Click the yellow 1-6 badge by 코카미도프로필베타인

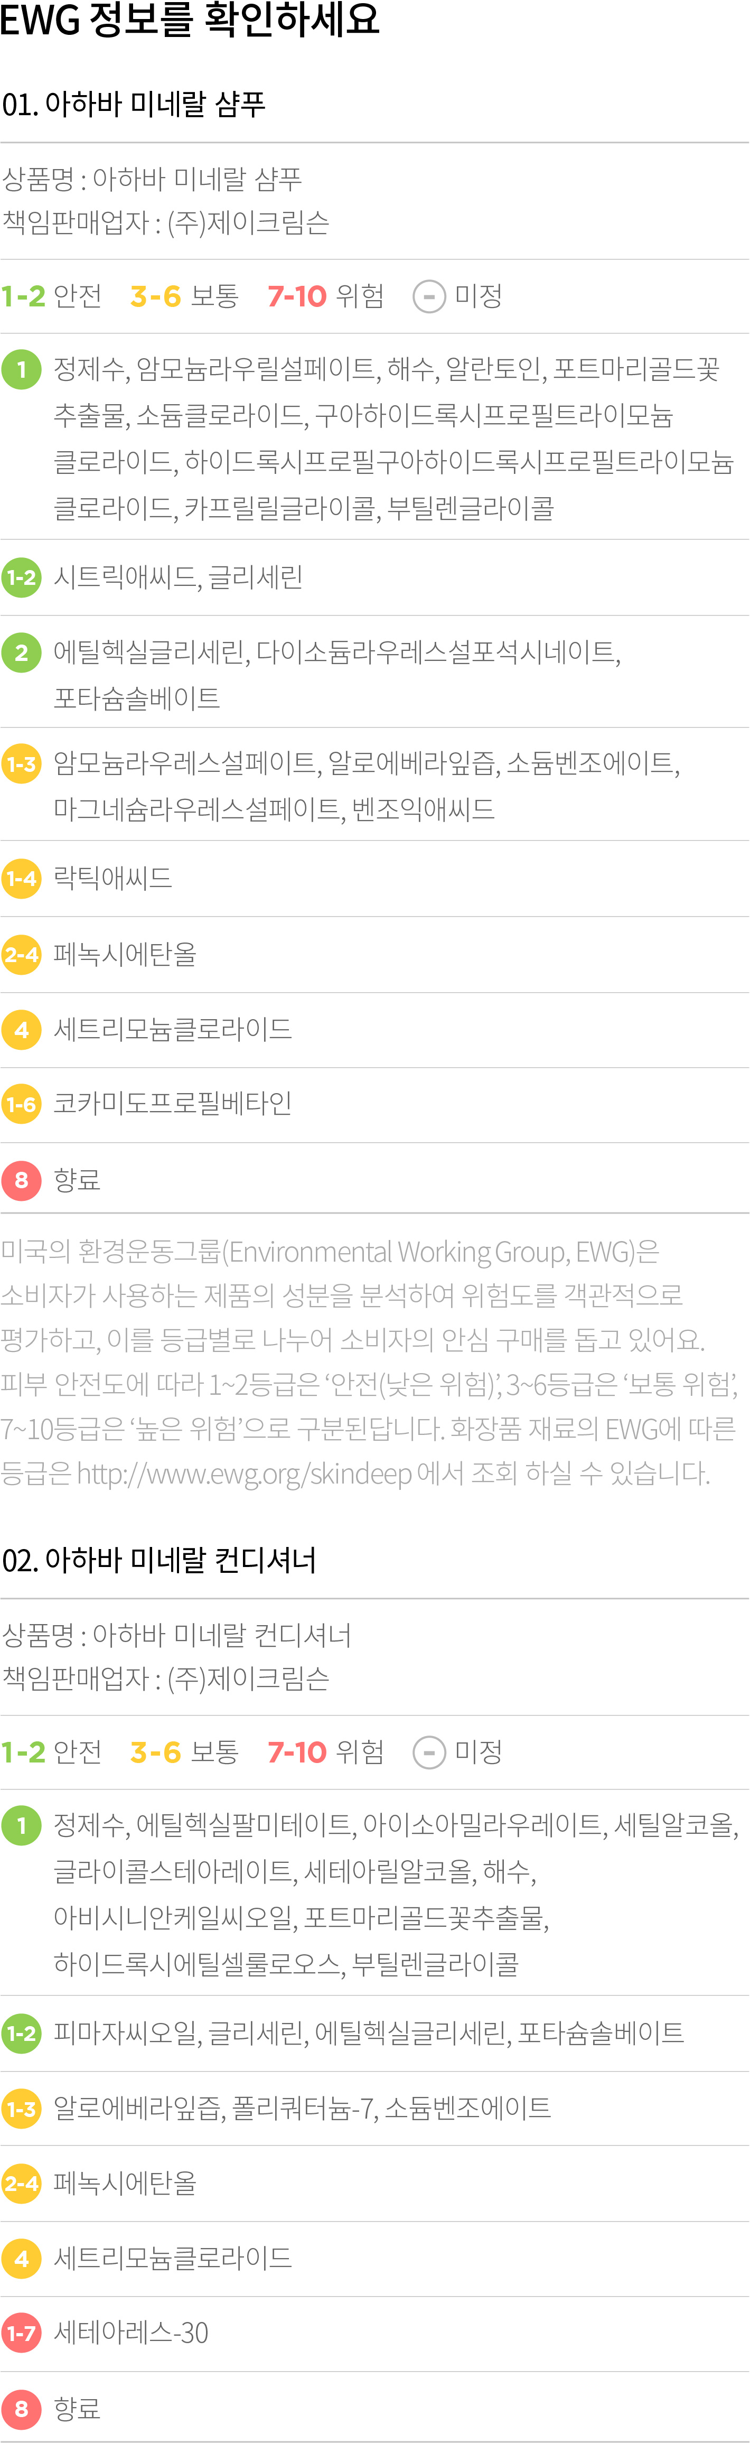[x=21, y=1105]
